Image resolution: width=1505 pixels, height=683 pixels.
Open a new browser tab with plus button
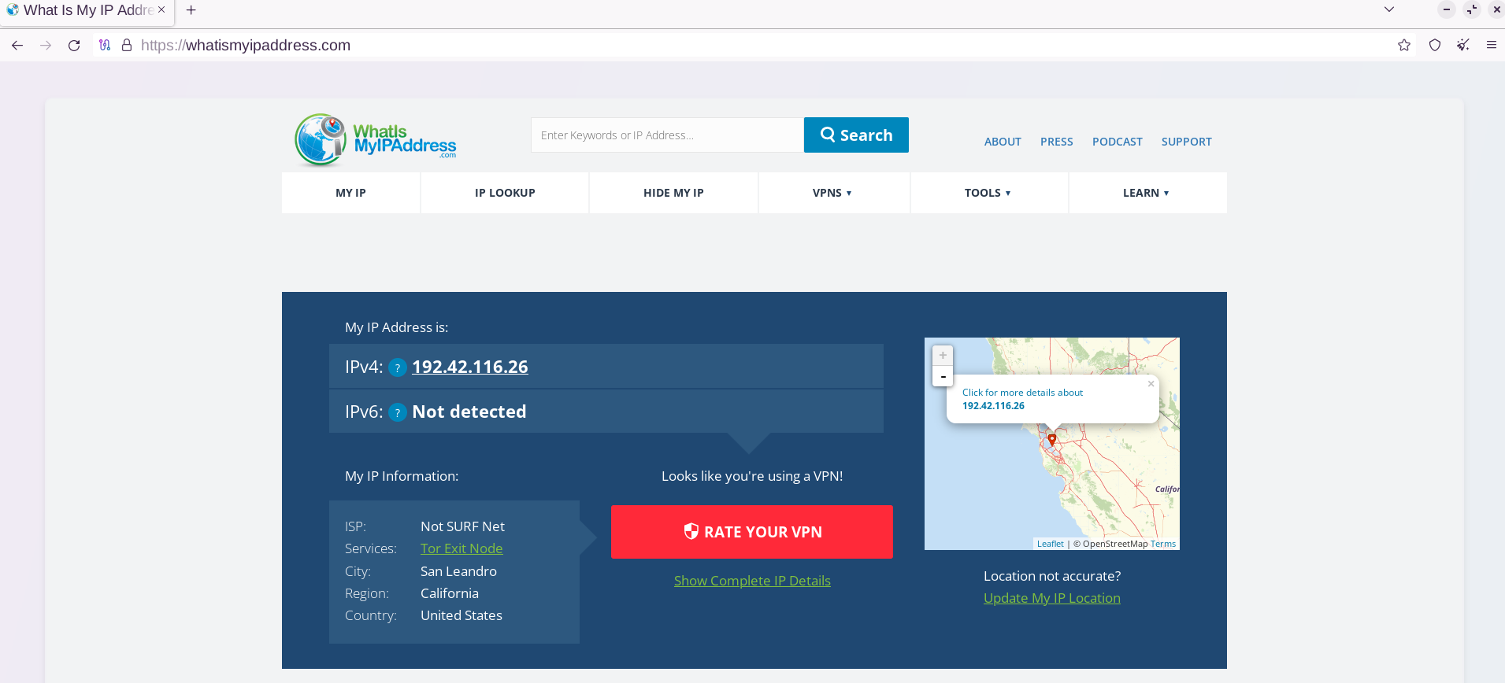click(191, 10)
